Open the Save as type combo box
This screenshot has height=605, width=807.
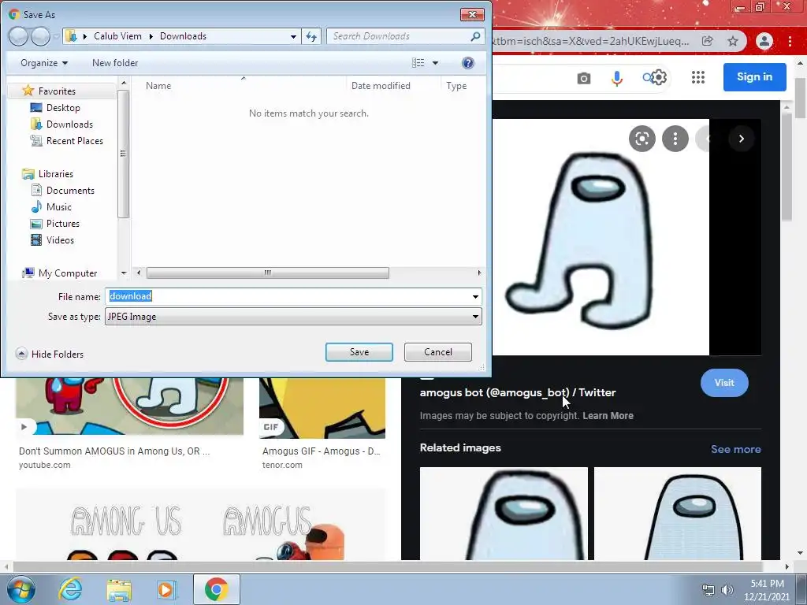[293, 317]
